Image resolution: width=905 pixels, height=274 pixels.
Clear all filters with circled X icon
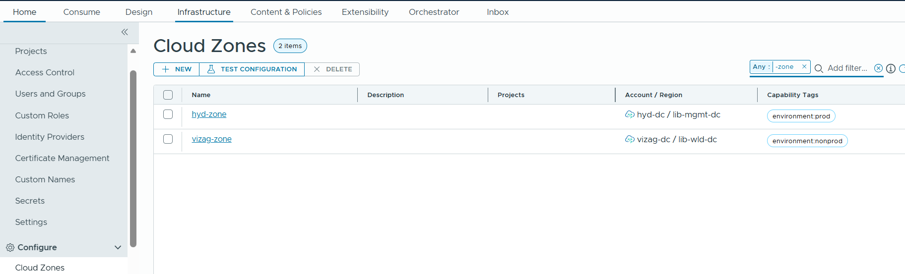point(878,68)
